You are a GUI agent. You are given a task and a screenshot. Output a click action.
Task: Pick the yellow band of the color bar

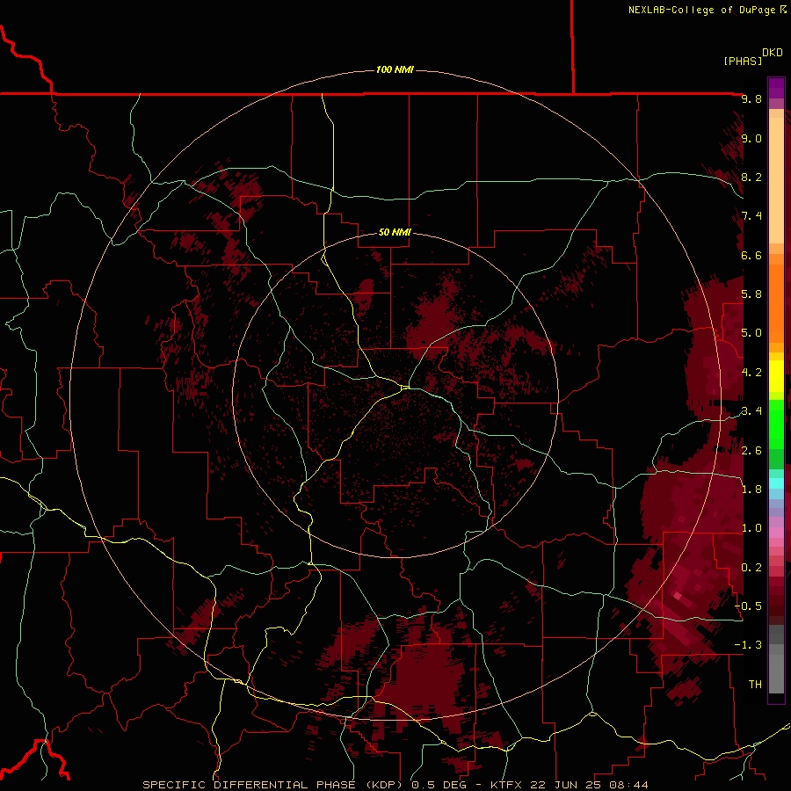pyautogui.click(x=776, y=376)
